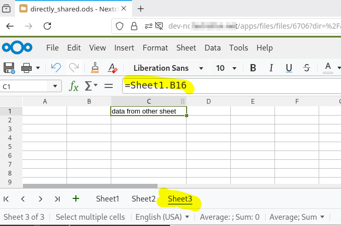Undo last action with Undo icon
Viewport: 341px width, 226px height.
coord(56,68)
